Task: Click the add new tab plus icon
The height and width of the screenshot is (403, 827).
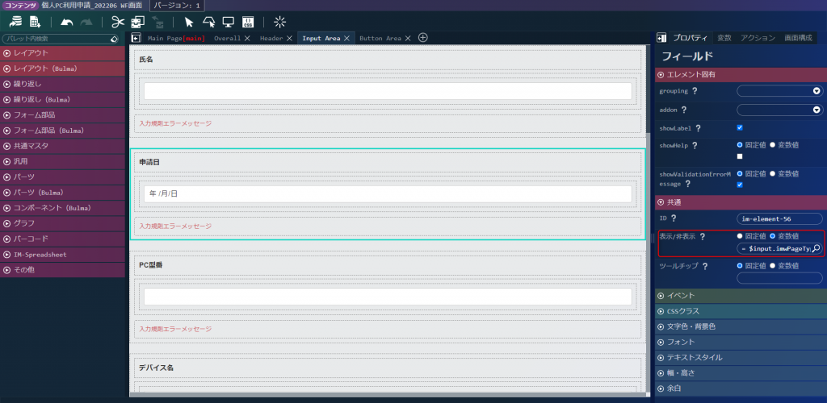Action: pyautogui.click(x=422, y=38)
